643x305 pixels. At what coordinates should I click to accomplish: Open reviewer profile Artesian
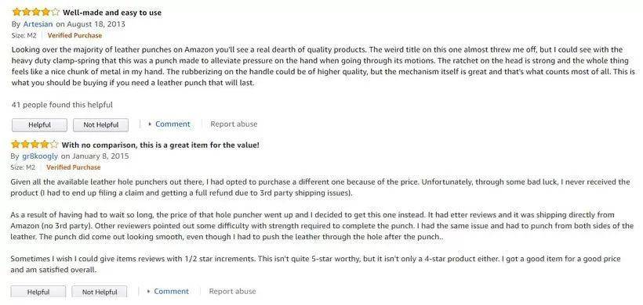38,24
